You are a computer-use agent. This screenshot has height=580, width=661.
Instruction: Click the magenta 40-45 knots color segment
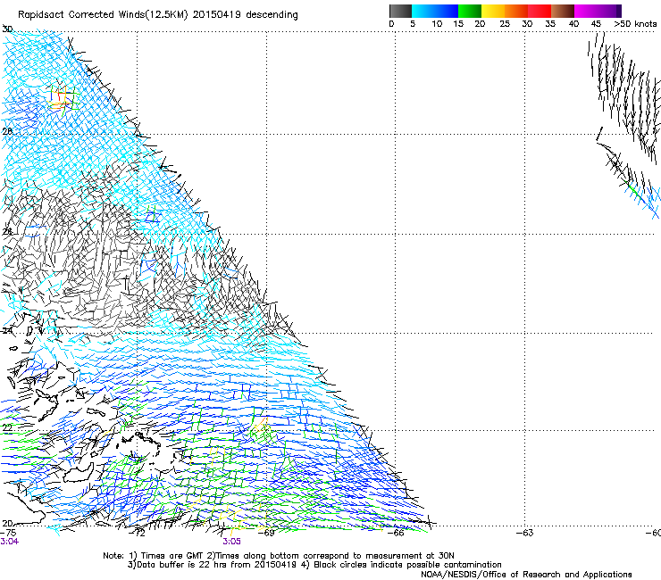[x=586, y=11]
